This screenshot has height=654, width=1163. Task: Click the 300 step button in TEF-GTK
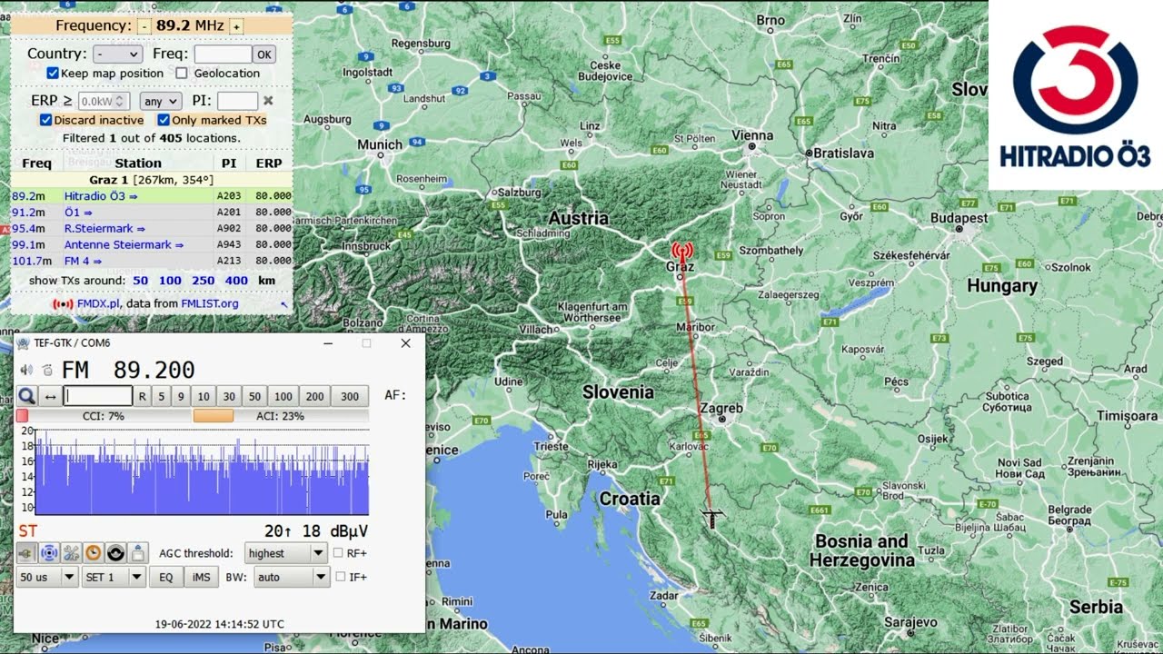pyautogui.click(x=350, y=396)
